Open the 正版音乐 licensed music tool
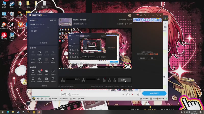This screenshot has height=114, width=204. (x=53, y=72)
